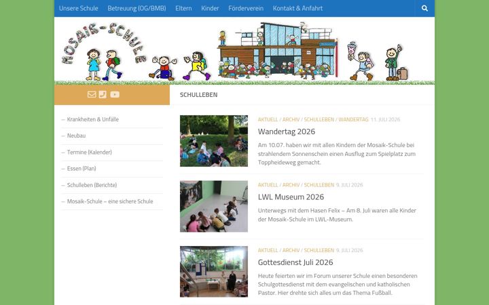The height and width of the screenshot is (305, 489).
Task: Click AKTUELL tag on LWL Museum post
Action: (268, 185)
